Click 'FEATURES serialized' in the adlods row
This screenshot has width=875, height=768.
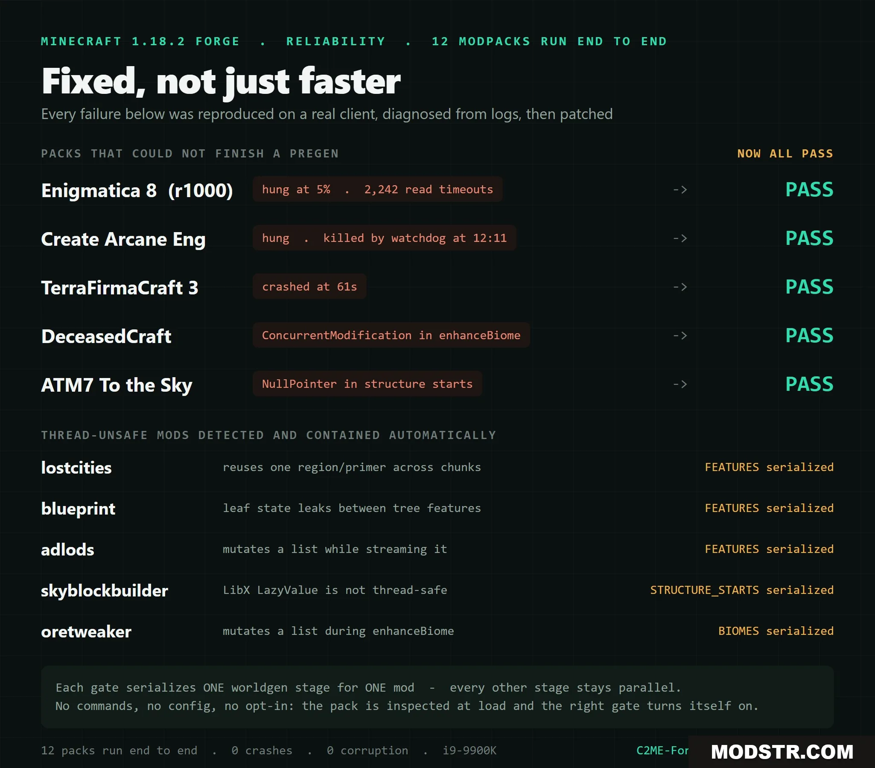pos(769,550)
